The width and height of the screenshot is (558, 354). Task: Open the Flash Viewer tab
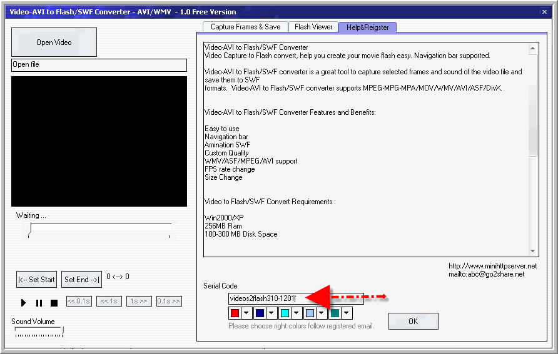[x=313, y=27]
